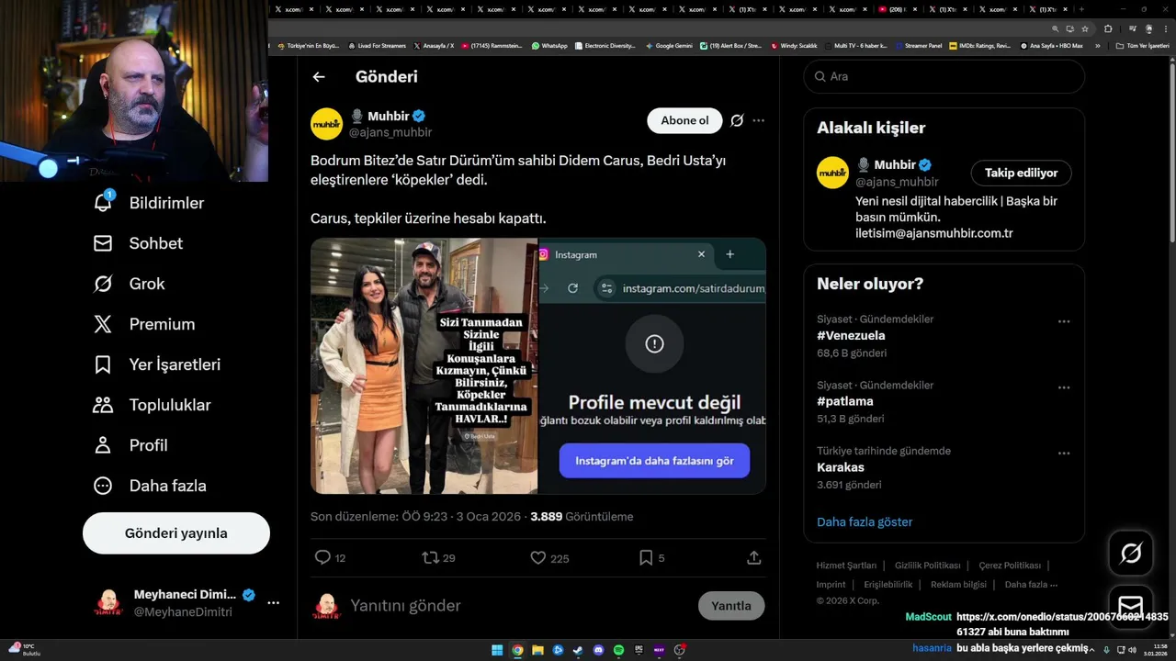Viewport: 1176px width, 661px height.
Task: Open Grok from the sidebar
Action: click(x=129, y=284)
